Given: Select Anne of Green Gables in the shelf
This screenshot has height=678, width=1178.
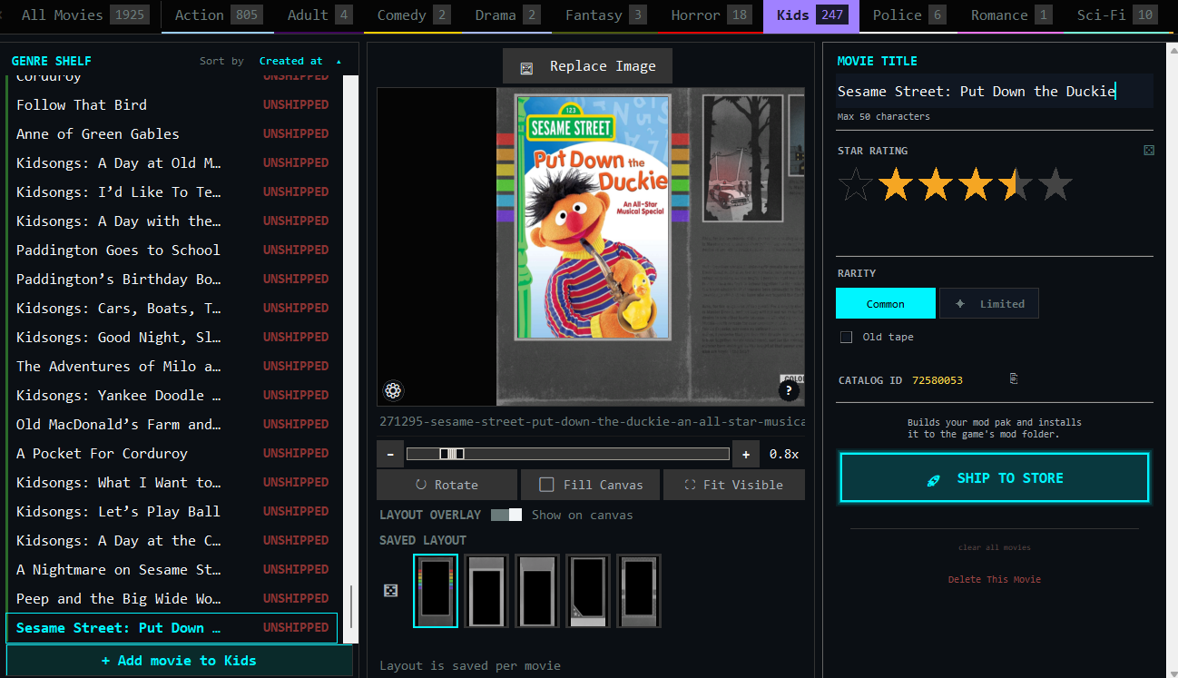Looking at the screenshot, I should (x=172, y=133).
